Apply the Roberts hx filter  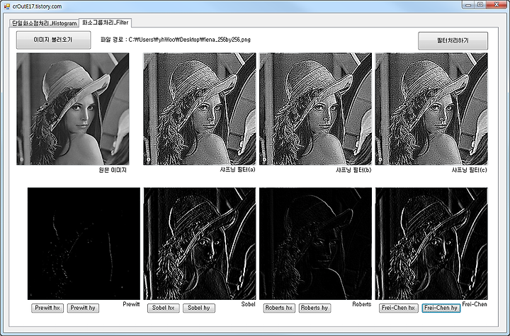coord(279,308)
